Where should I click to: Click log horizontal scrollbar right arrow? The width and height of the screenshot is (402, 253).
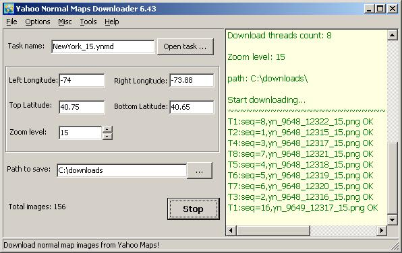382,231
